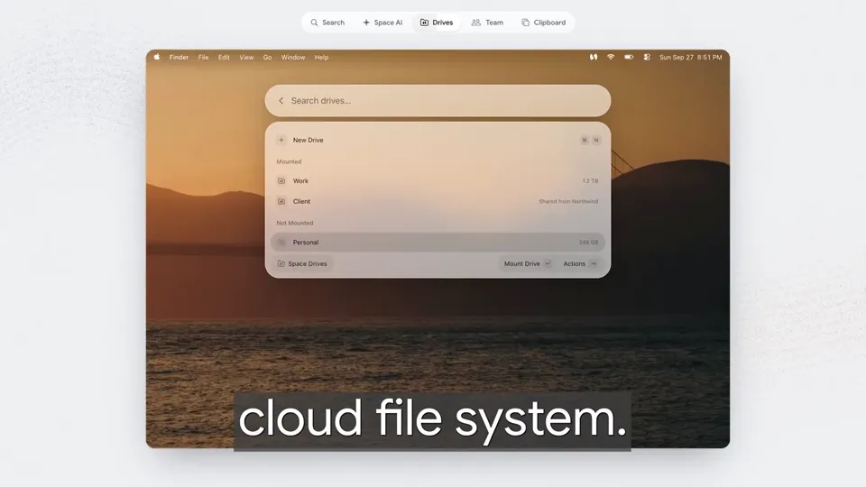This screenshot has width=866, height=487.
Task: Switch to the Search tab
Action: 327,23
